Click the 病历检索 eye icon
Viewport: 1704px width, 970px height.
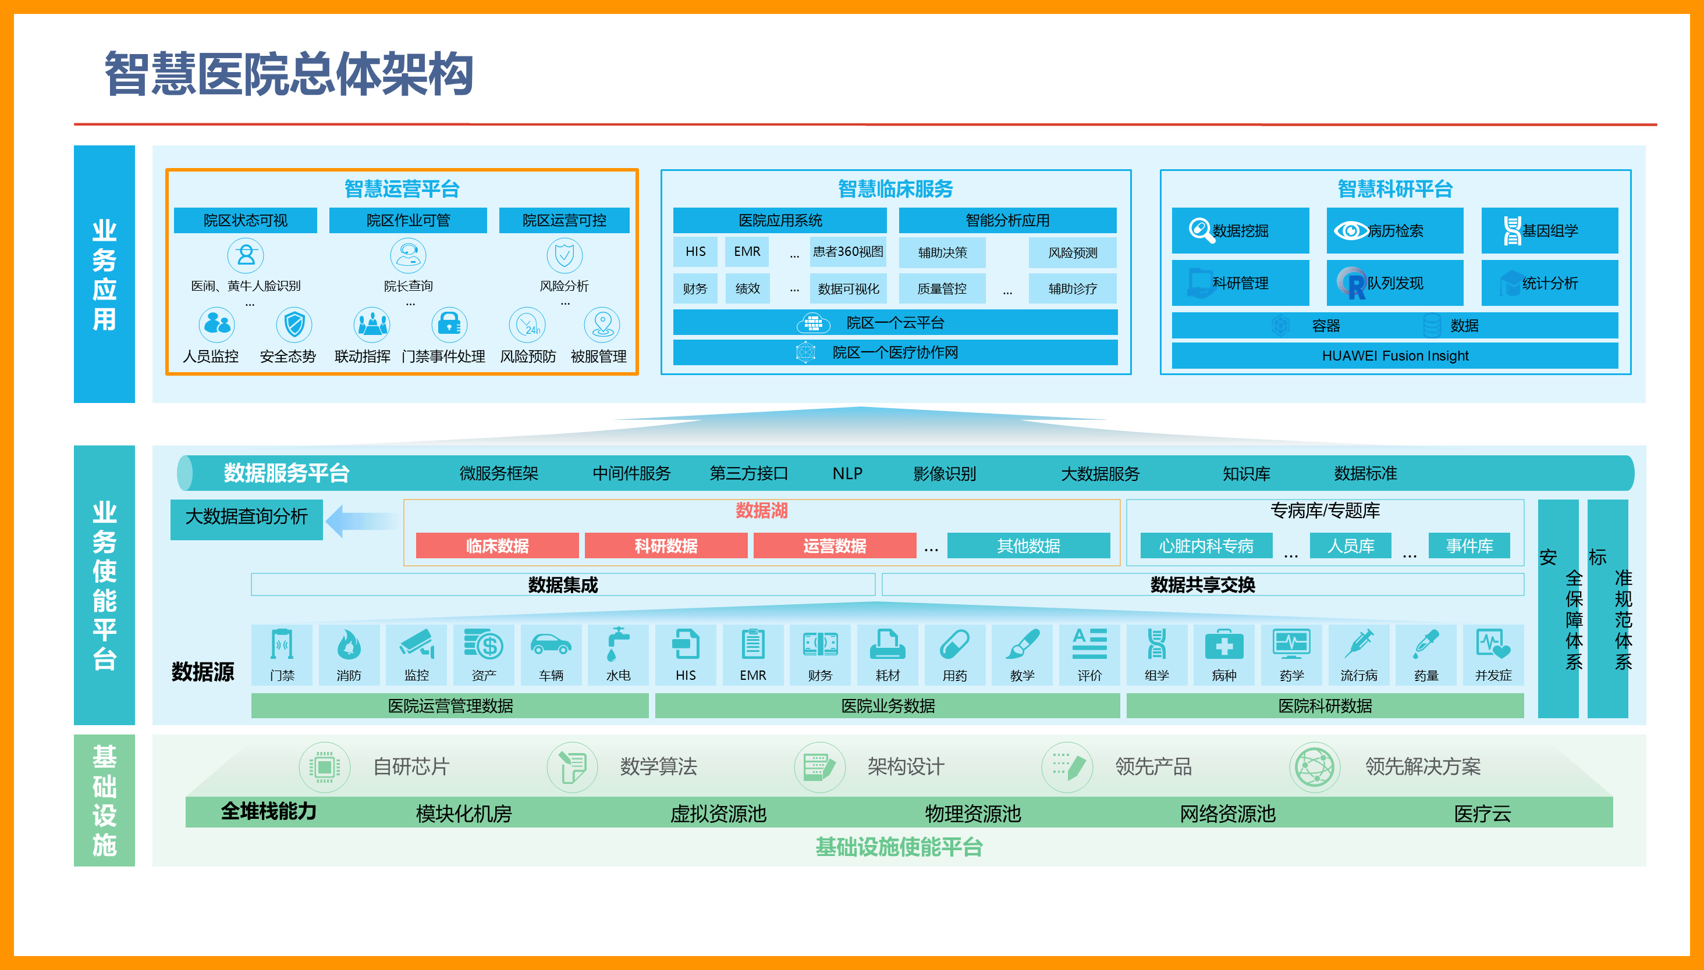[1351, 230]
